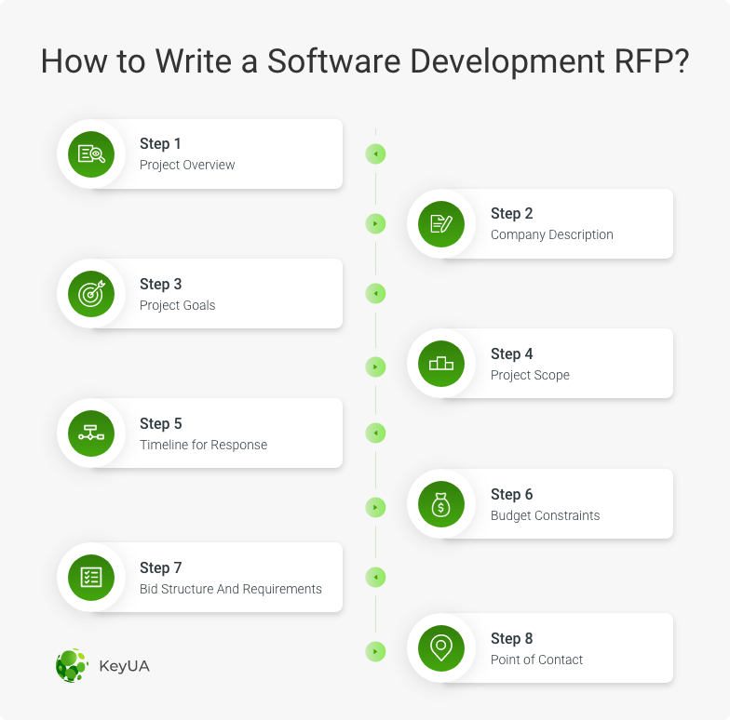Click the 'Company Description' text
This screenshot has width=730, height=720.
click(551, 234)
